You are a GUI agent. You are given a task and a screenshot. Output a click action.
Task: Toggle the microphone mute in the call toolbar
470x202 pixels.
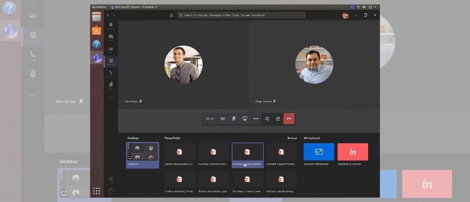click(x=234, y=119)
